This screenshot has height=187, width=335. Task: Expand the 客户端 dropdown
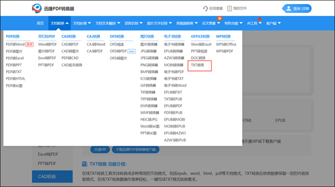(x=279, y=23)
